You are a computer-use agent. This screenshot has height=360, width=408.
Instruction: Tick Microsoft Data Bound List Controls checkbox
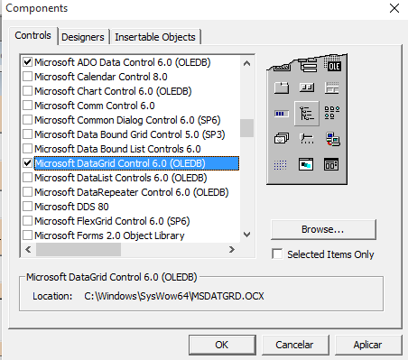[x=27, y=149]
